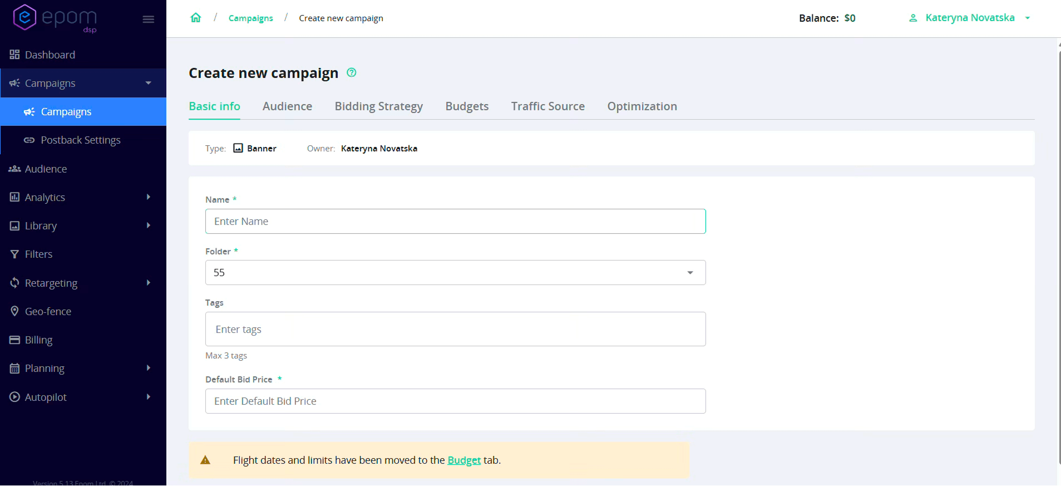Switch to the Traffic Source tab
Viewport: 1061px width, 486px height.
[x=547, y=106]
